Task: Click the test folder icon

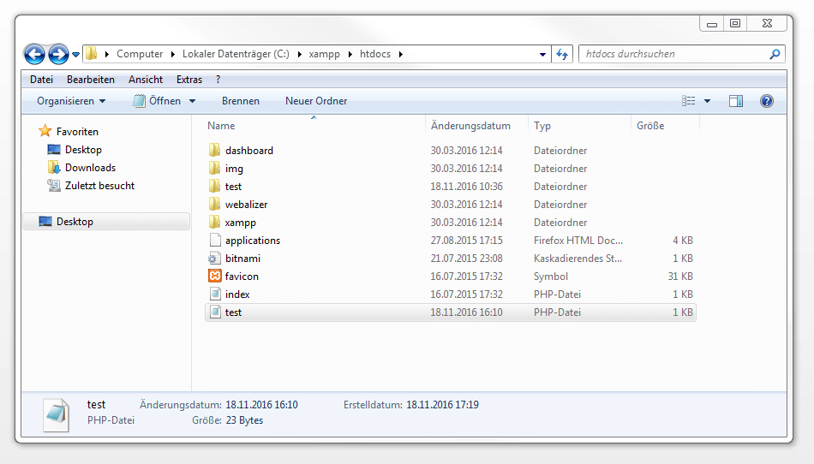Action: pos(214,186)
